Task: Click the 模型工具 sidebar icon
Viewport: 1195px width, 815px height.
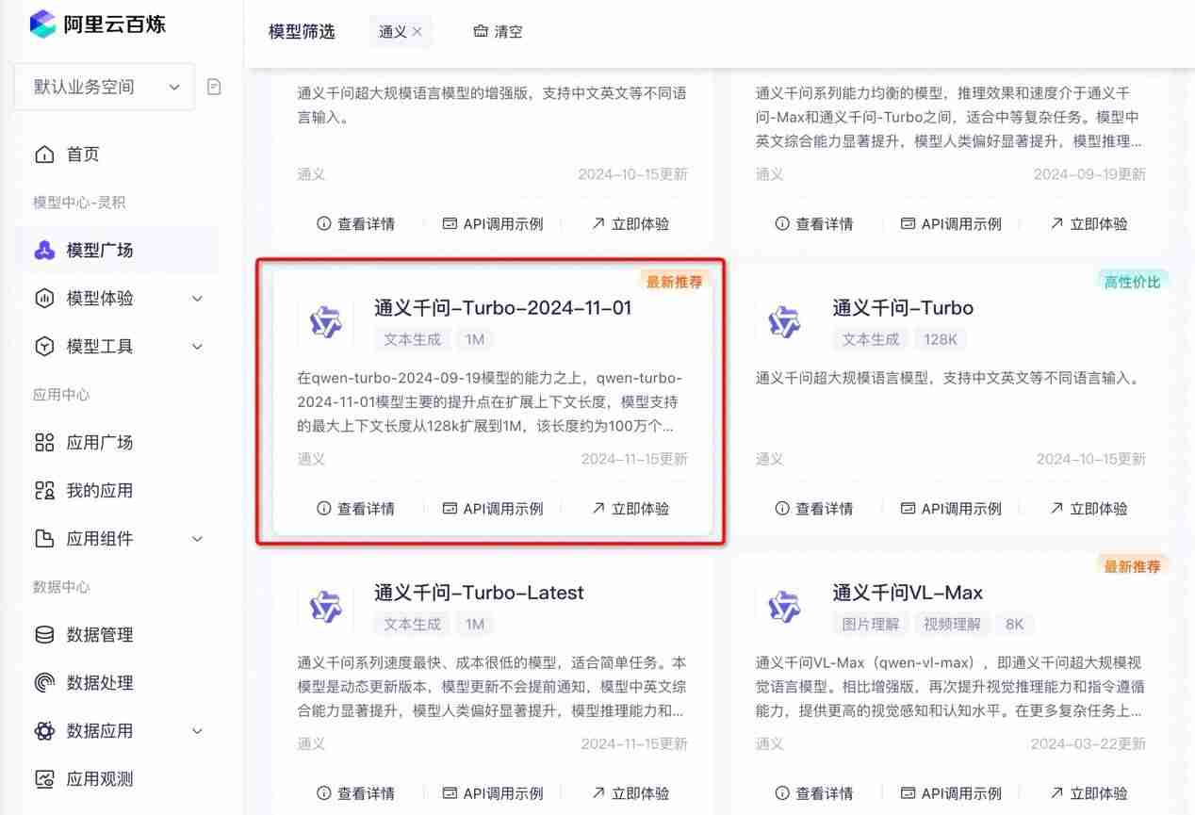Action: (x=45, y=346)
